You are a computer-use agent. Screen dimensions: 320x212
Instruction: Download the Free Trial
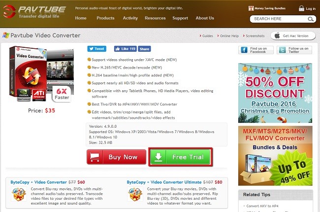pyautogui.click(x=180, y=157)
